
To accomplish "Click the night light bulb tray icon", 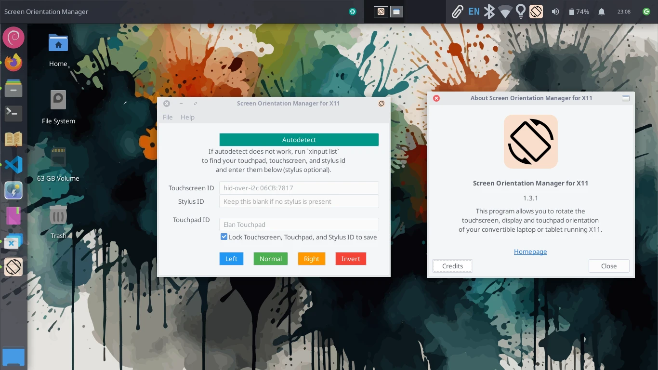I will [521, 12].
